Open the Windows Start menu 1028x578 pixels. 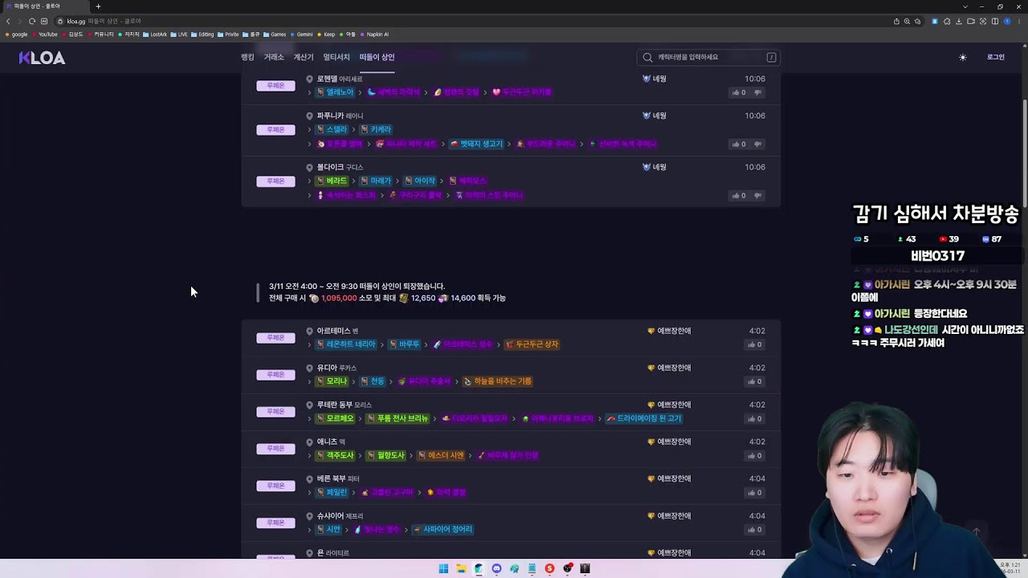443,568
